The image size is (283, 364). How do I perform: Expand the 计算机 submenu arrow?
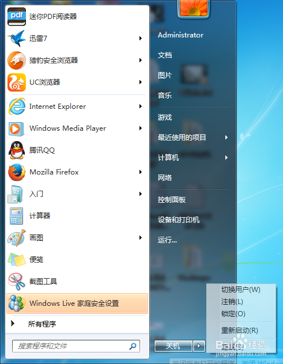[227, 158]
